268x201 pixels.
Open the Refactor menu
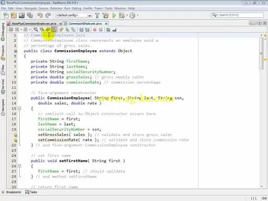tap(56, 8)
